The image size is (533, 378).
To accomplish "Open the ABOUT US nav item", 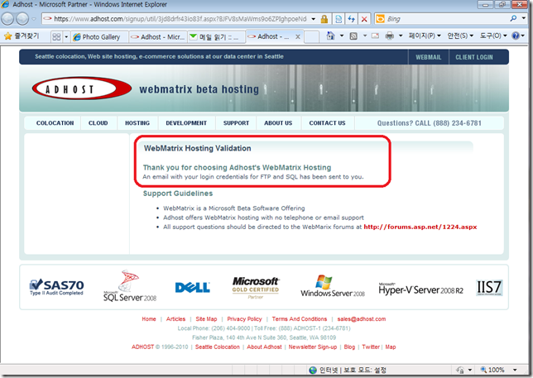I will pos(278,123).
